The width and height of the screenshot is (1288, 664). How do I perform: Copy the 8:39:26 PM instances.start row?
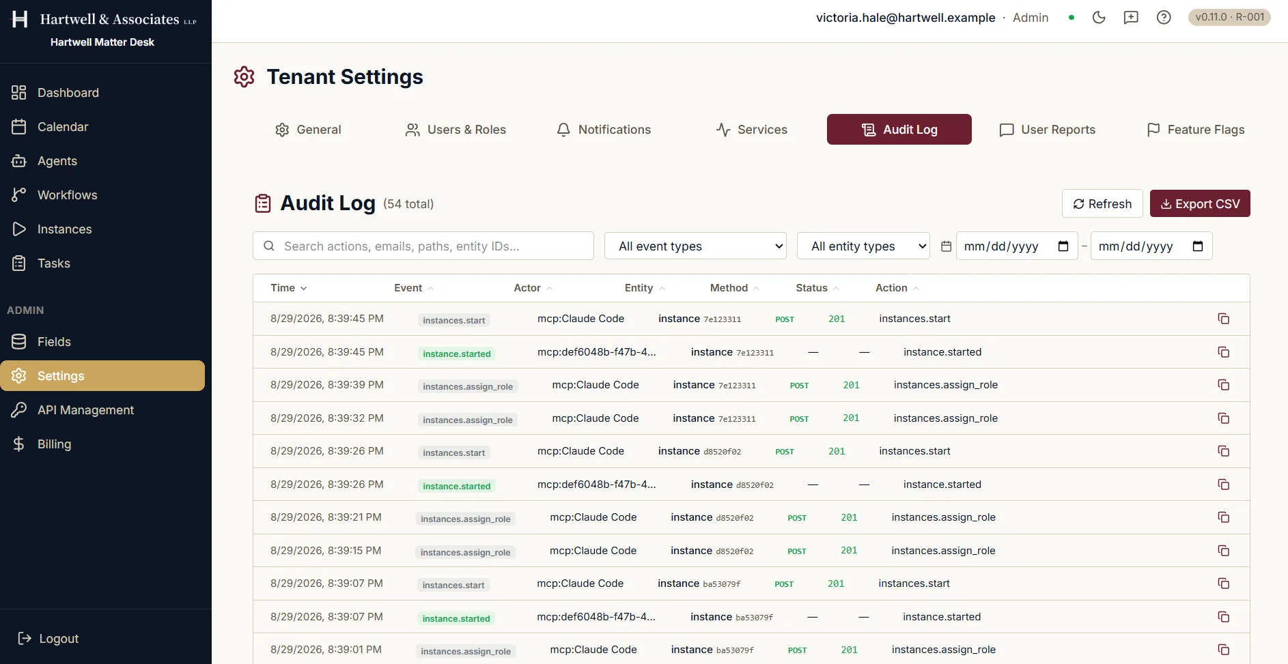1224,451
